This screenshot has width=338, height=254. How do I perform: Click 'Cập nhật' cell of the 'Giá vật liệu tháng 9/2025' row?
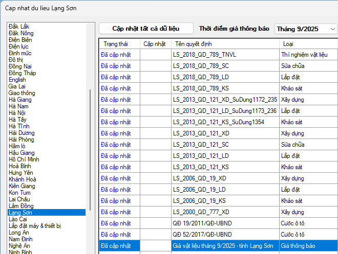tap(155, 246)
